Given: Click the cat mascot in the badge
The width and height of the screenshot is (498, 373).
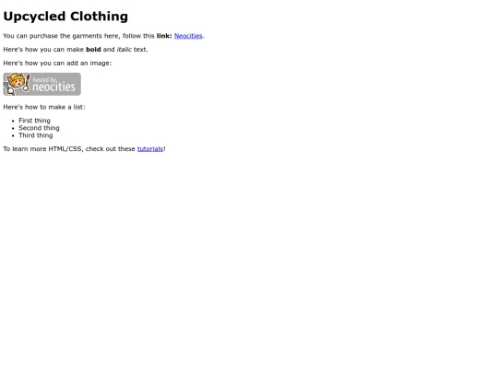Looking at the screenshot, I should [17, 84].
